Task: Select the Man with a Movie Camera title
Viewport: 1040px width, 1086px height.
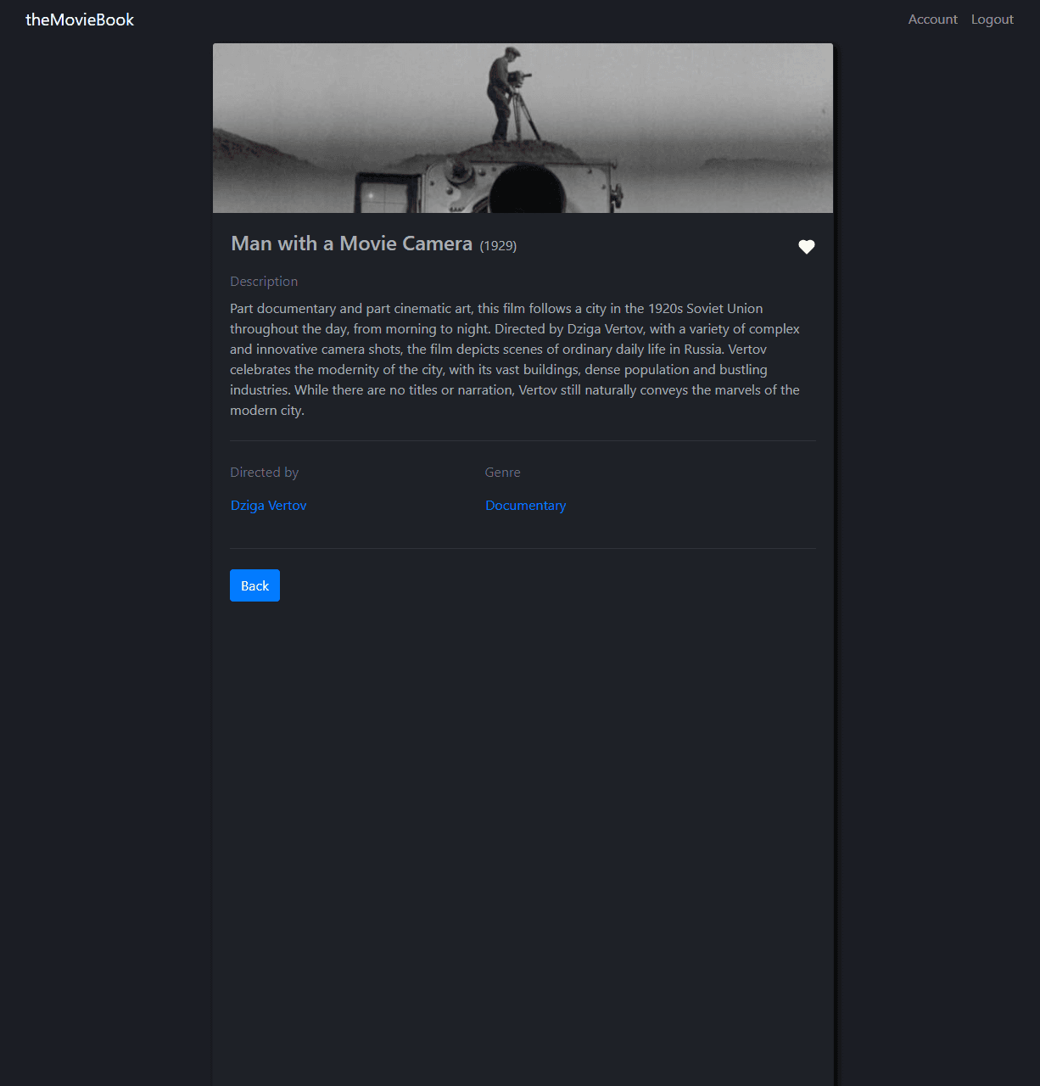Action: point(352,244)
